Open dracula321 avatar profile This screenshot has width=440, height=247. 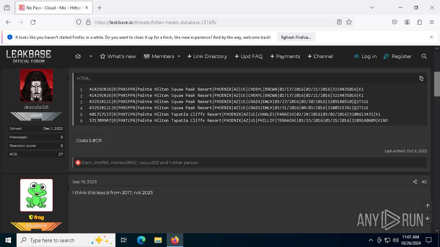[36, 85]
